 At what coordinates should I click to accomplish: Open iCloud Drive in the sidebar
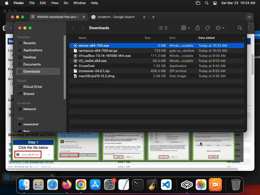click(x=38, y=87)
